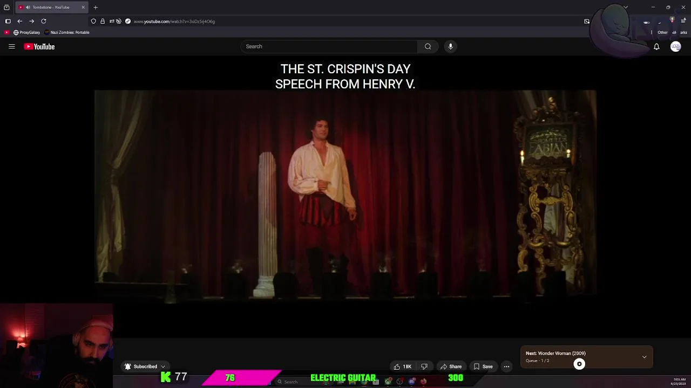Switch to the Tombstone - YouTube tab

pos(51,8)
